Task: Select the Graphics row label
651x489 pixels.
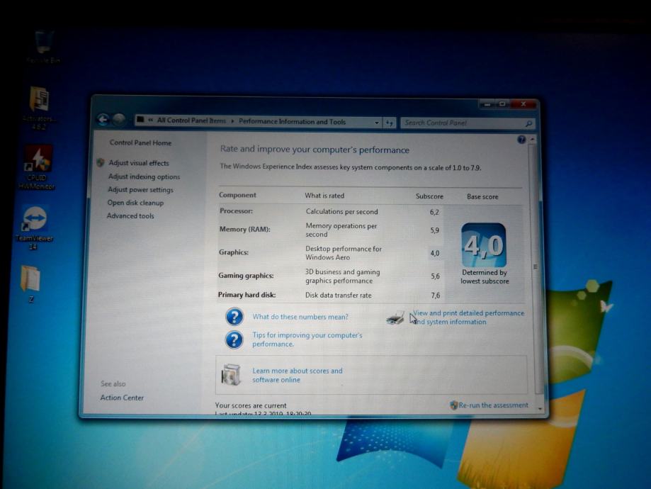Action: click(233, 252)
